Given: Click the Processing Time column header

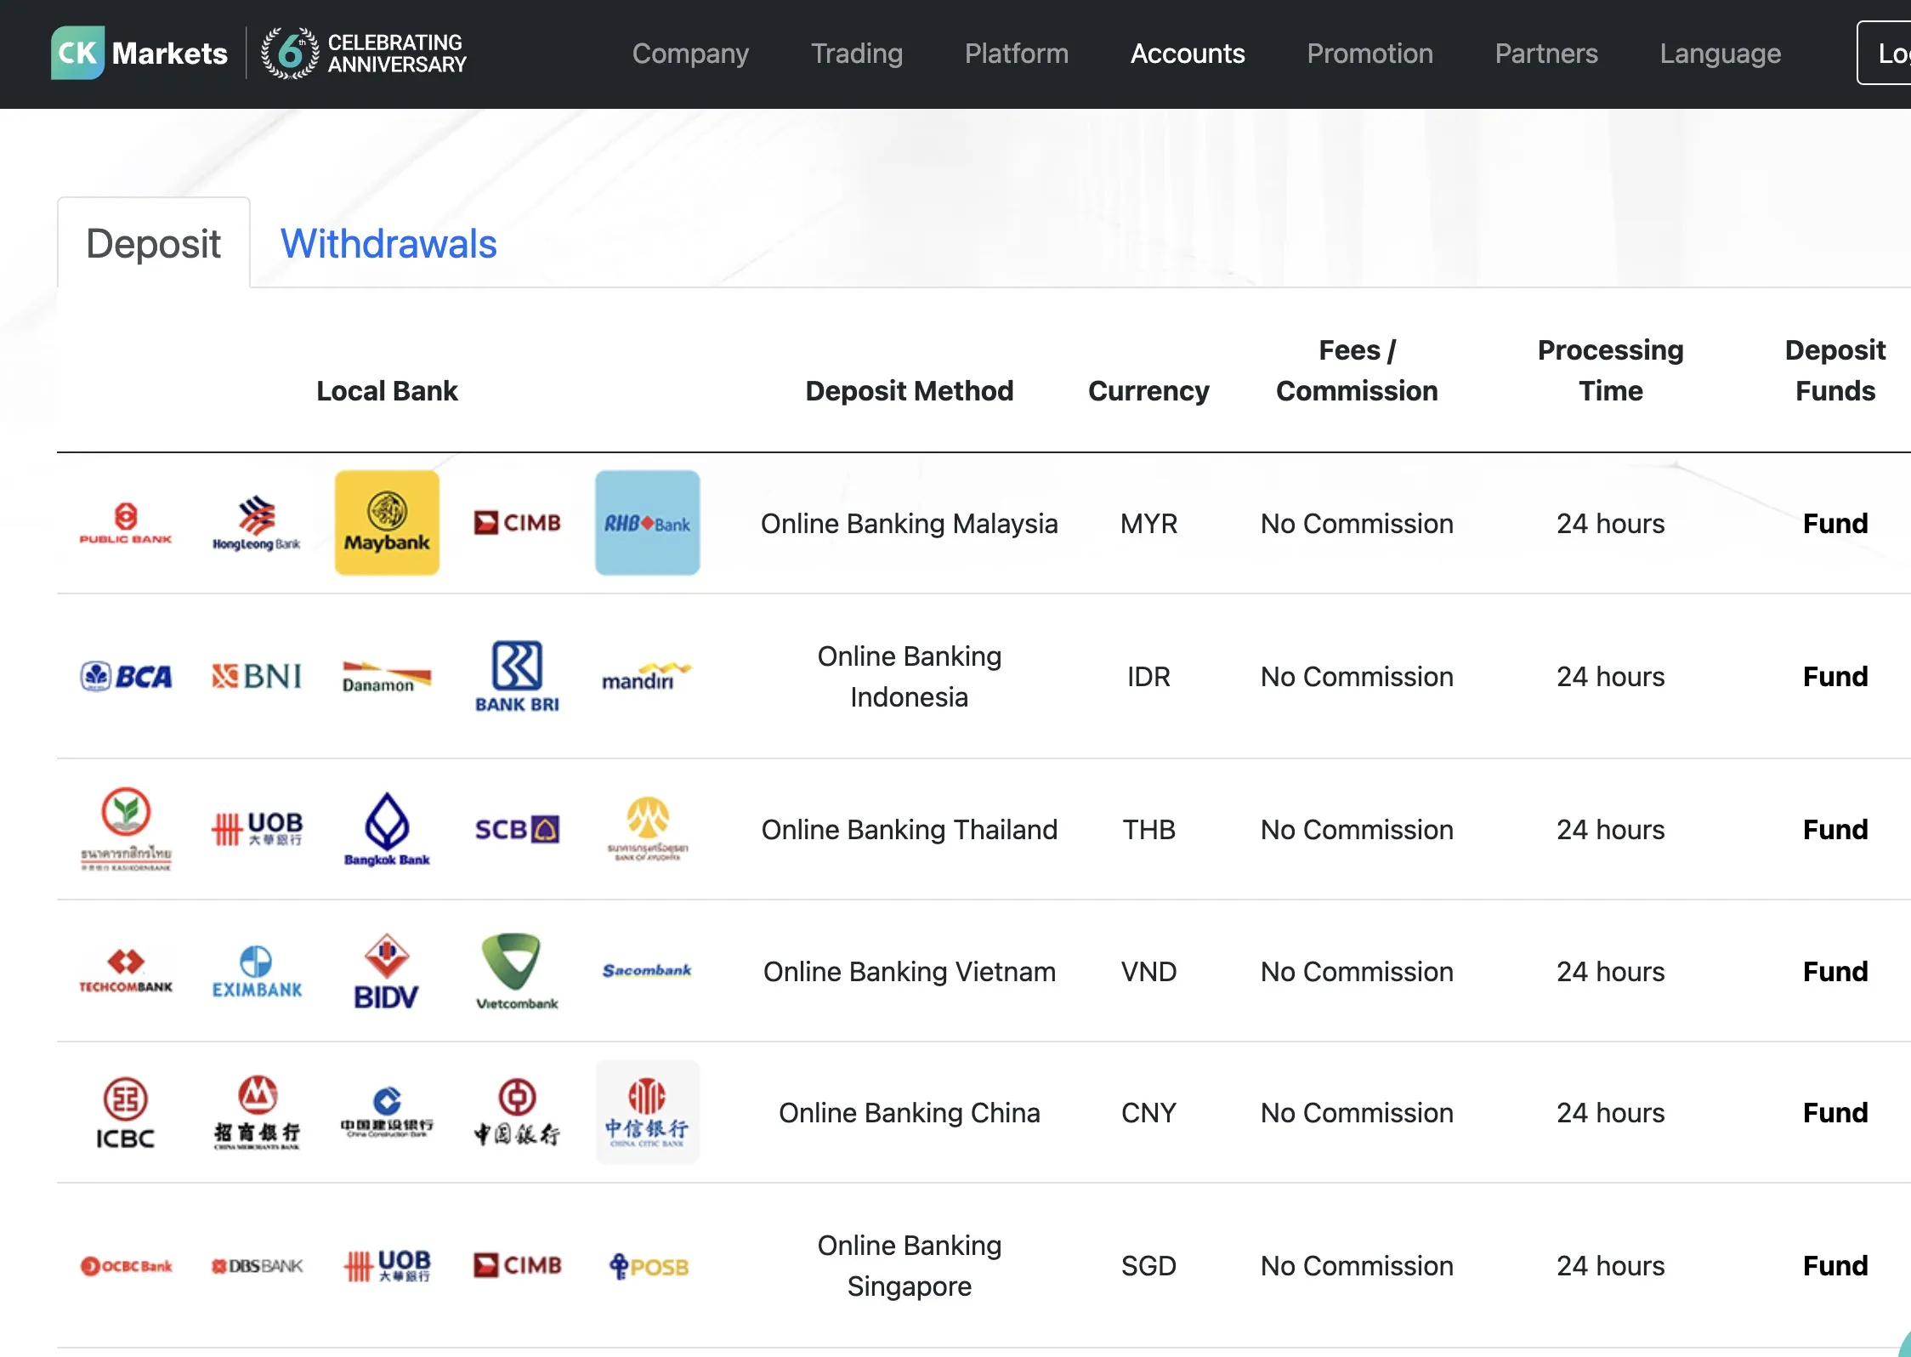Looking at the screenshot, I should point(1610,370).
